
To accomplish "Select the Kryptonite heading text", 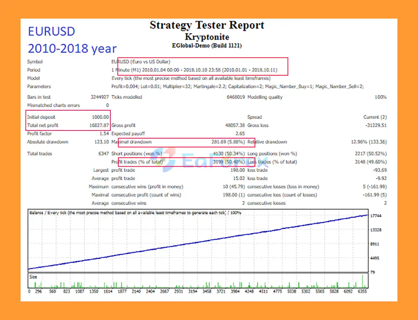I will (207, 37).
